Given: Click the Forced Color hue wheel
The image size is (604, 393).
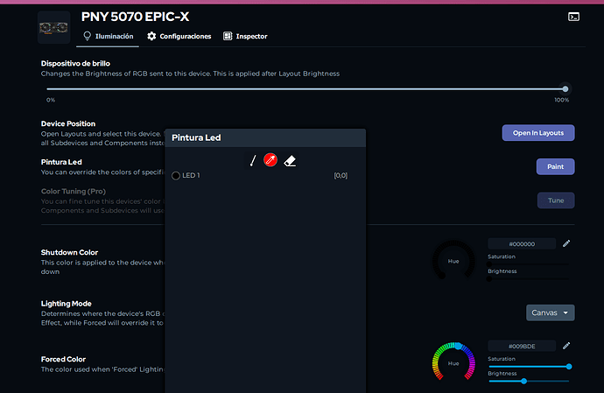Looking at the screenshot, I should point(453,362).
